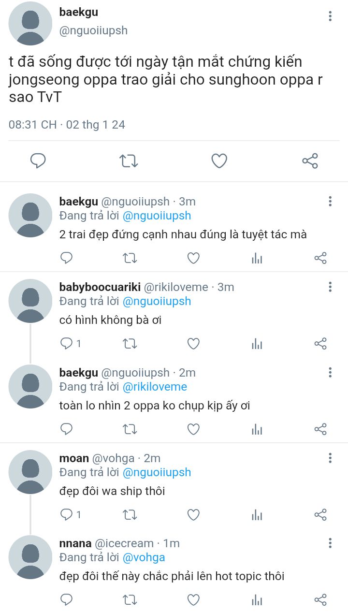Open options menu on babyboocuariki's reply
The image size is (348, 612).
tap(330, 287)
